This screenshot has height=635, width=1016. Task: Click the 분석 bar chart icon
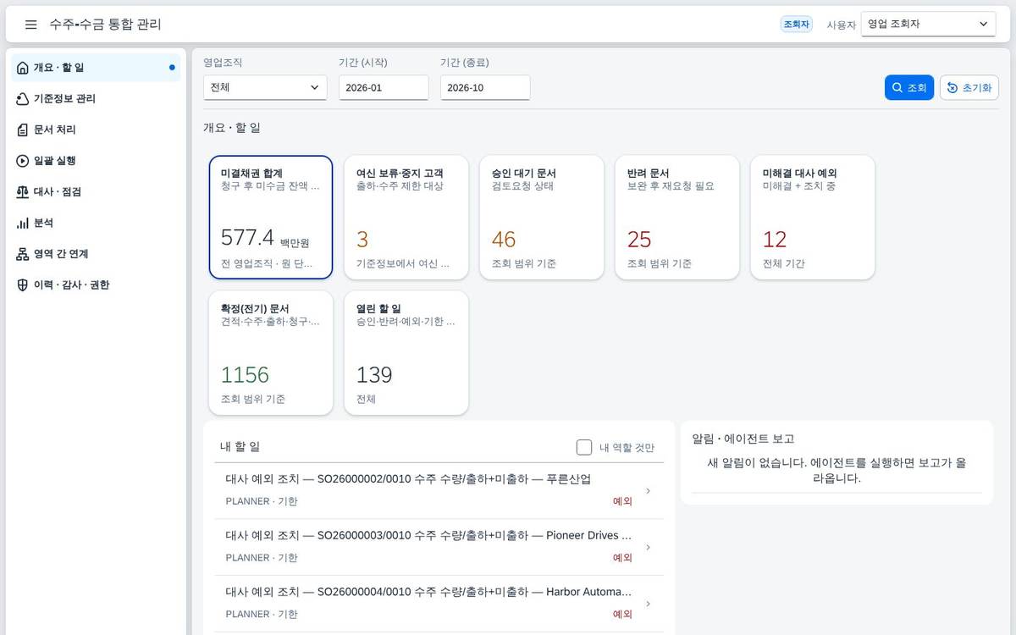23,223
